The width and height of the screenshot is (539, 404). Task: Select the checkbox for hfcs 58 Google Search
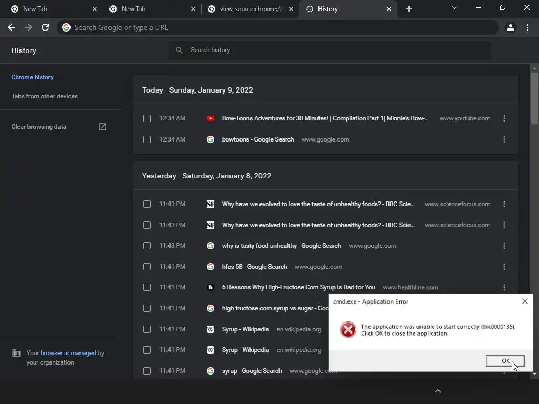tap(147, 267)
